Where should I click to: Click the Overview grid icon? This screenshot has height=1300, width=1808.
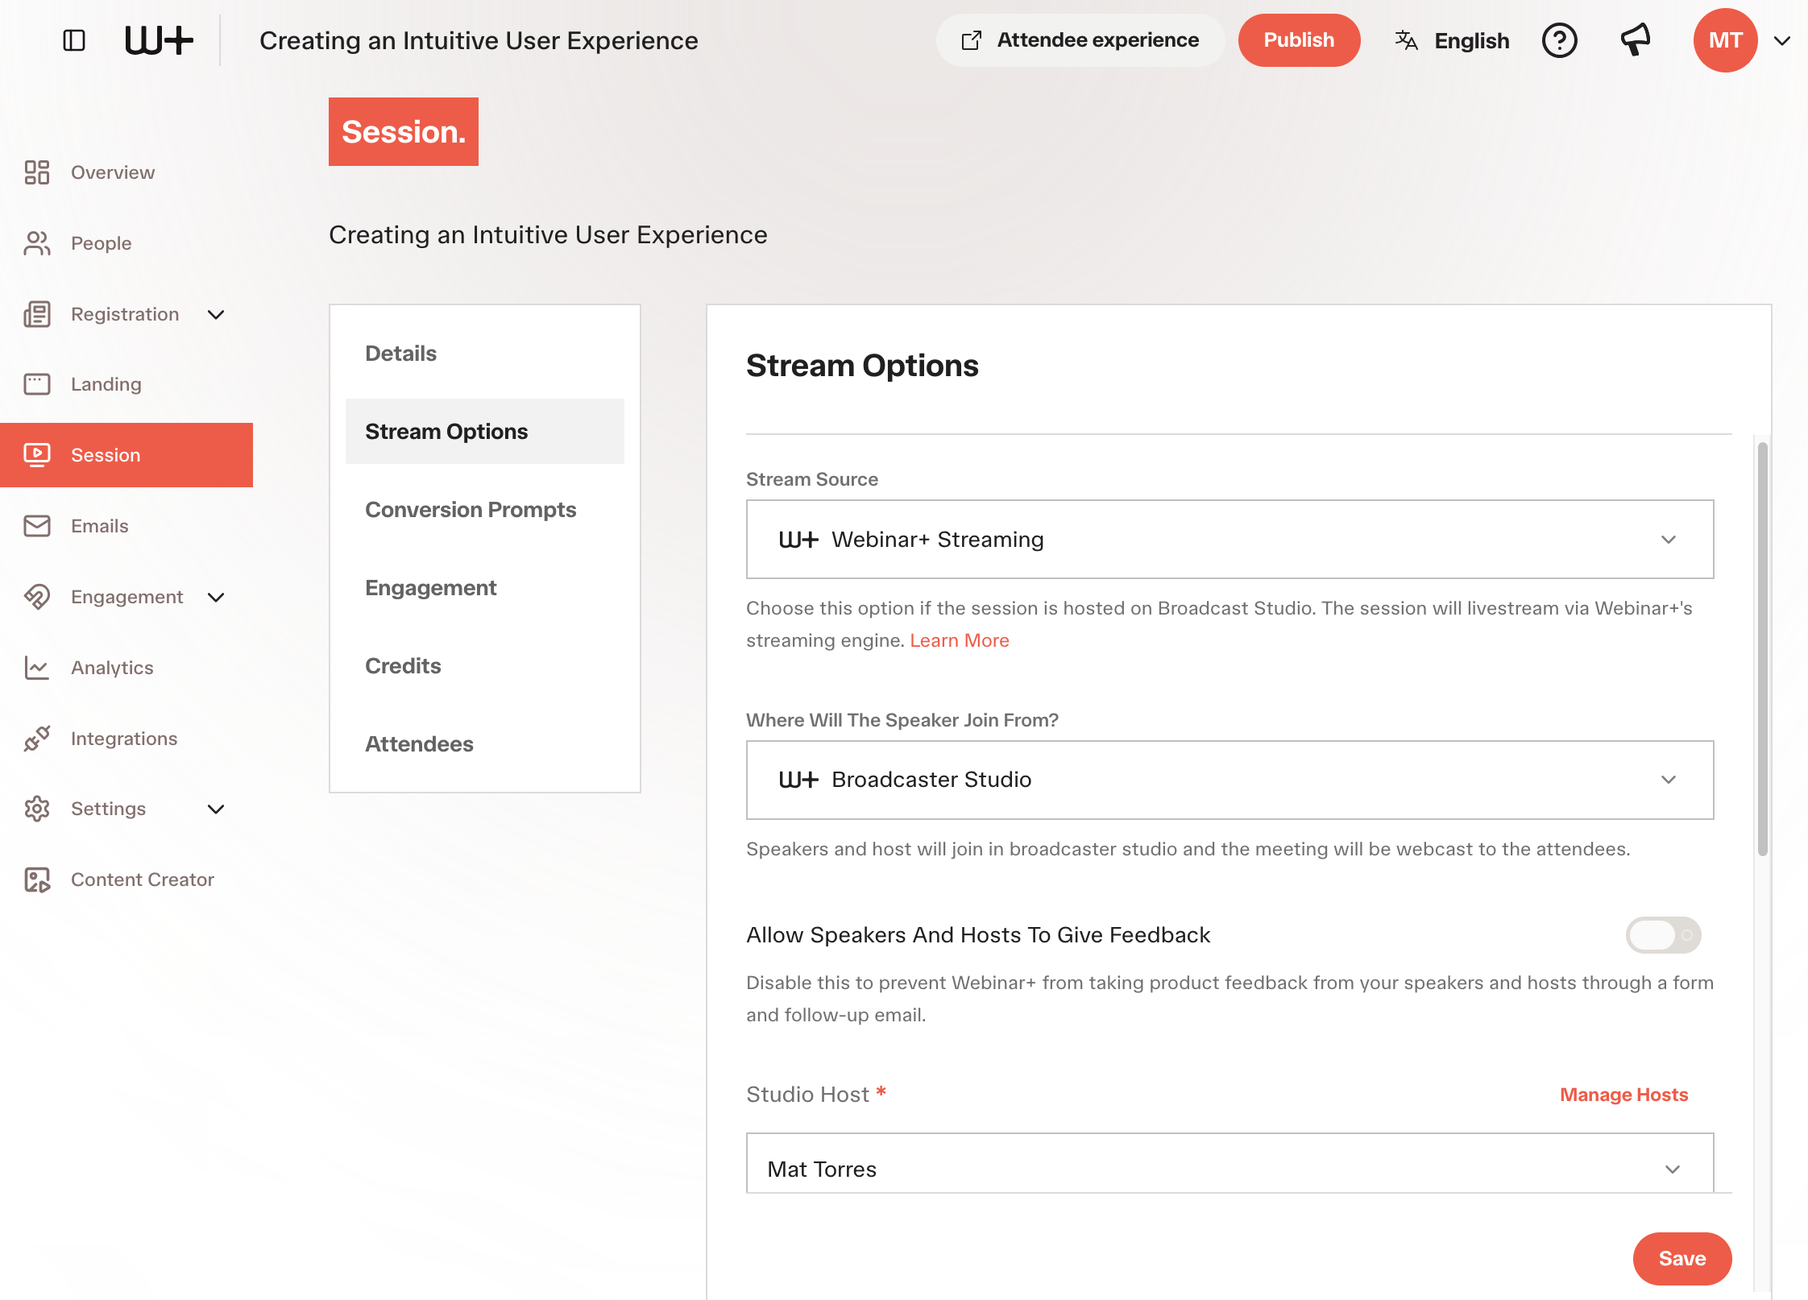click(x=37, y=172)
